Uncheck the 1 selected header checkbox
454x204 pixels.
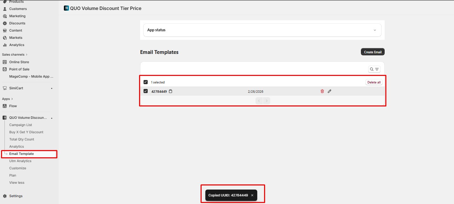[146, 82]
